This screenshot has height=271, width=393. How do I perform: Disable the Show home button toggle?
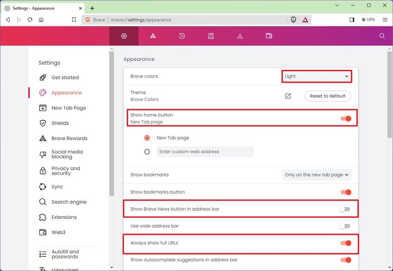[345, 118]
